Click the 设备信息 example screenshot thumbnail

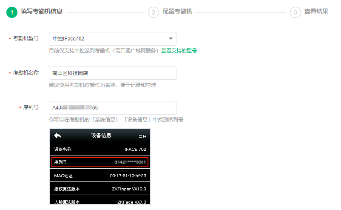coord(100,167)
